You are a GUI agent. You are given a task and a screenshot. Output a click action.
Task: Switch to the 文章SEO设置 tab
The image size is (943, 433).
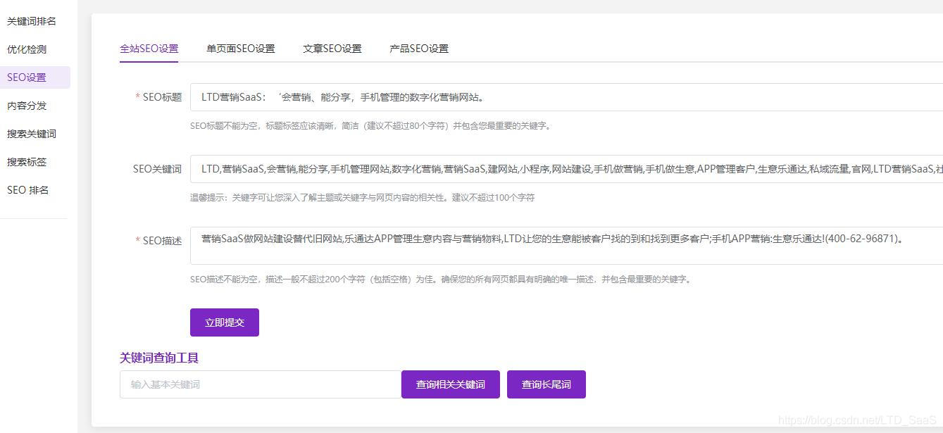click(x=332, y=48)
